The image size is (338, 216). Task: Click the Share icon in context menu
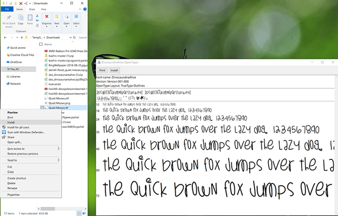pos(4,137)
